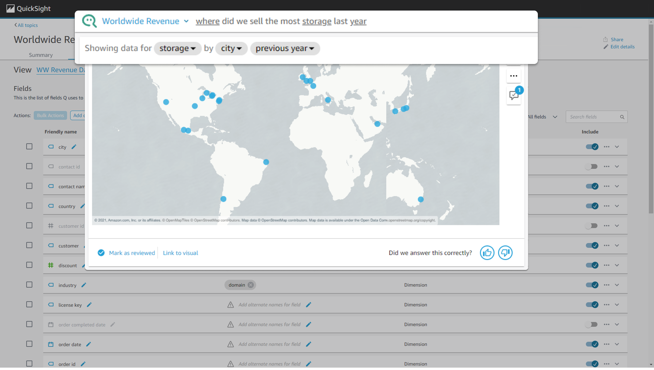Open the previous year filter dropdown
Screen dimensions: 654x370
(285, 48)
